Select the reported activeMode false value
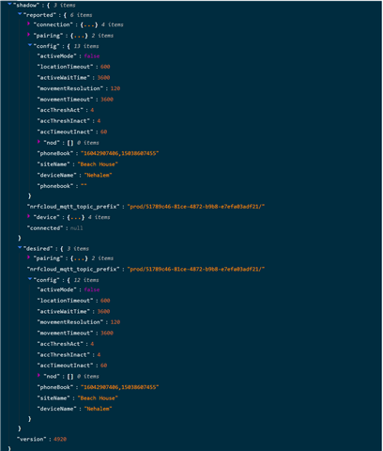The width and height of the screenshot is (383, 451). tap(92, 56)
